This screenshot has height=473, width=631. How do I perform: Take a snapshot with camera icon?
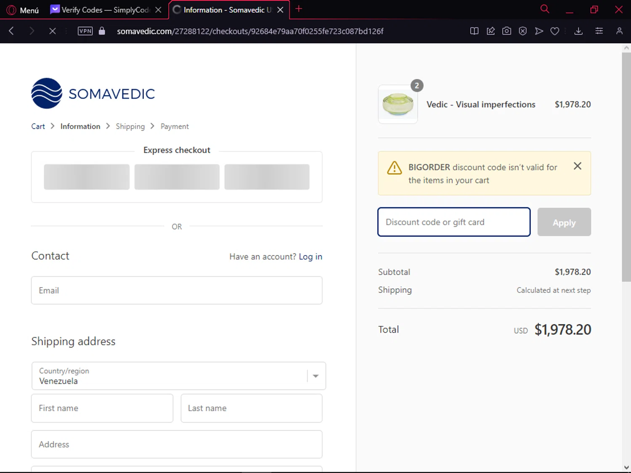[506, 31]
